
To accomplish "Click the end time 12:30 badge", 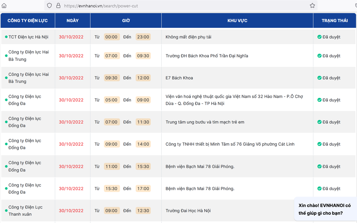I will [143, 210].
